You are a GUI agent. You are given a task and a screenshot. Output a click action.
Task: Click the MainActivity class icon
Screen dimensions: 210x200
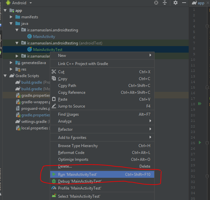pos(30,36)
